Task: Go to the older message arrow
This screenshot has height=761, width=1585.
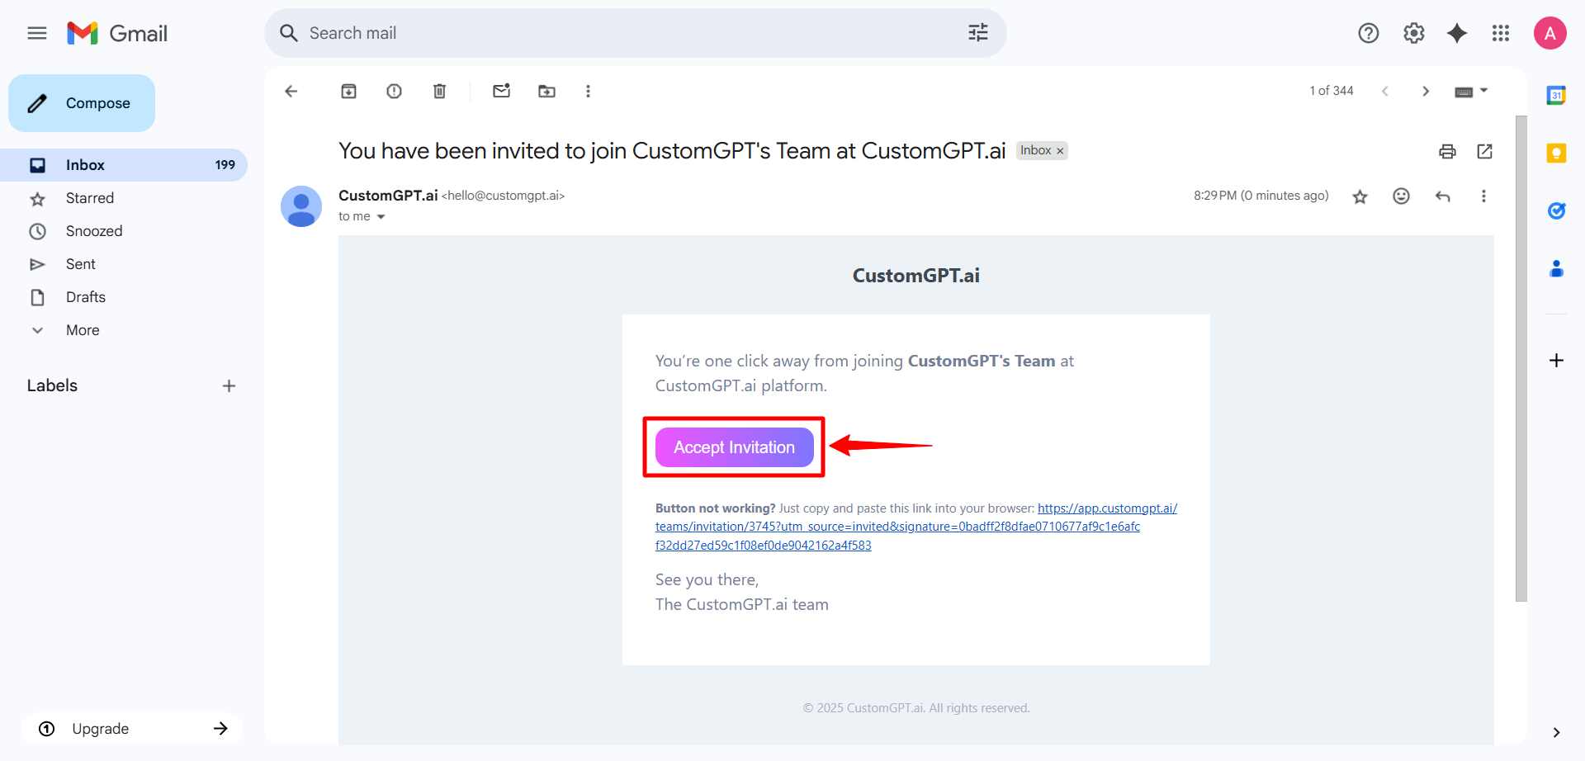Action: [x=1426, y=92]
